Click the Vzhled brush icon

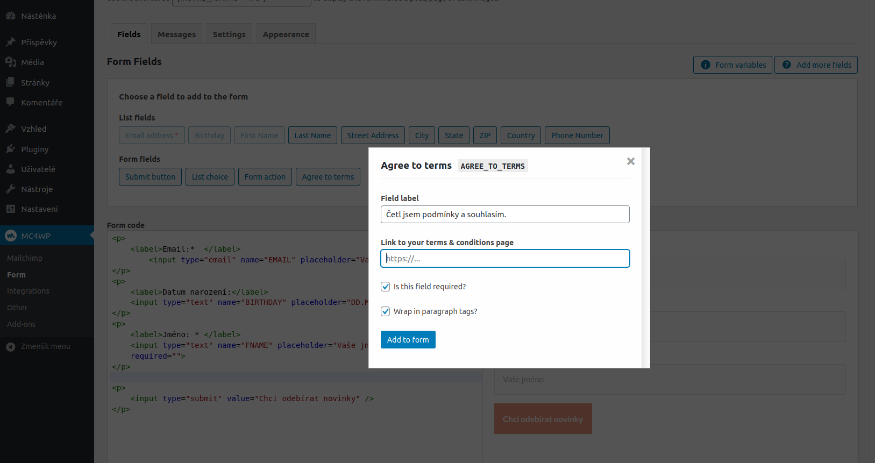(x=11, y=129)
